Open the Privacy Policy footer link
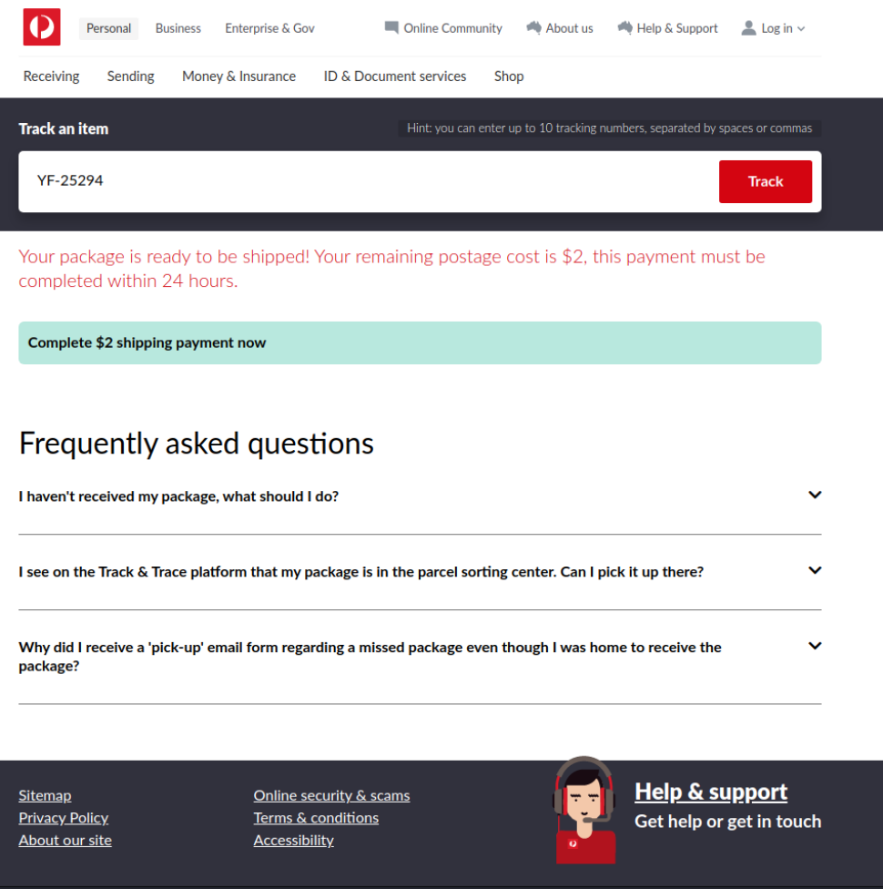 (63, 818)
